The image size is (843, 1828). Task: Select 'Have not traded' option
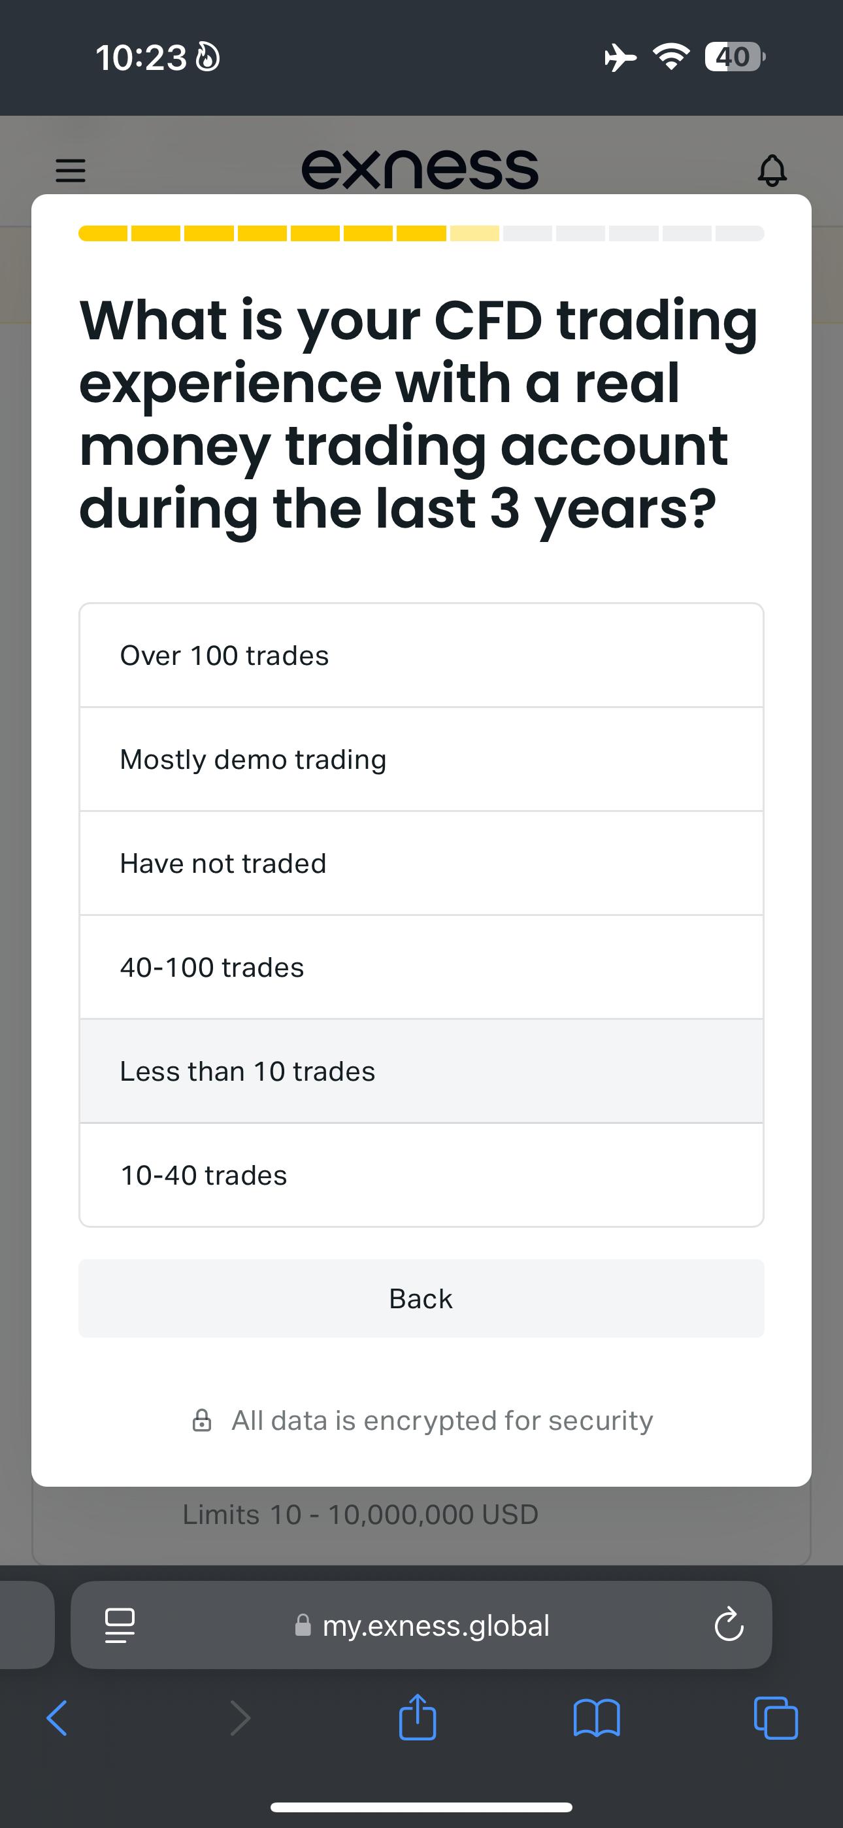421,863
